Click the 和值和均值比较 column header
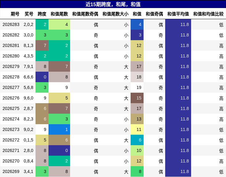Image resolution: width=226 pixels, height=177 pixels. click(208, 14)
